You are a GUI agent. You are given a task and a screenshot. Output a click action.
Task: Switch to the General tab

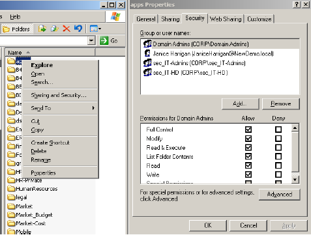point(146,19)
